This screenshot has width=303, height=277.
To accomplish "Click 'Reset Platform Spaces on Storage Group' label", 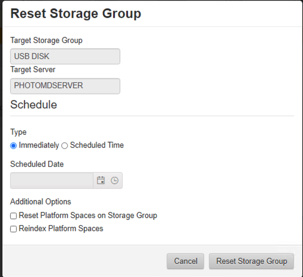I will (88, 216).
